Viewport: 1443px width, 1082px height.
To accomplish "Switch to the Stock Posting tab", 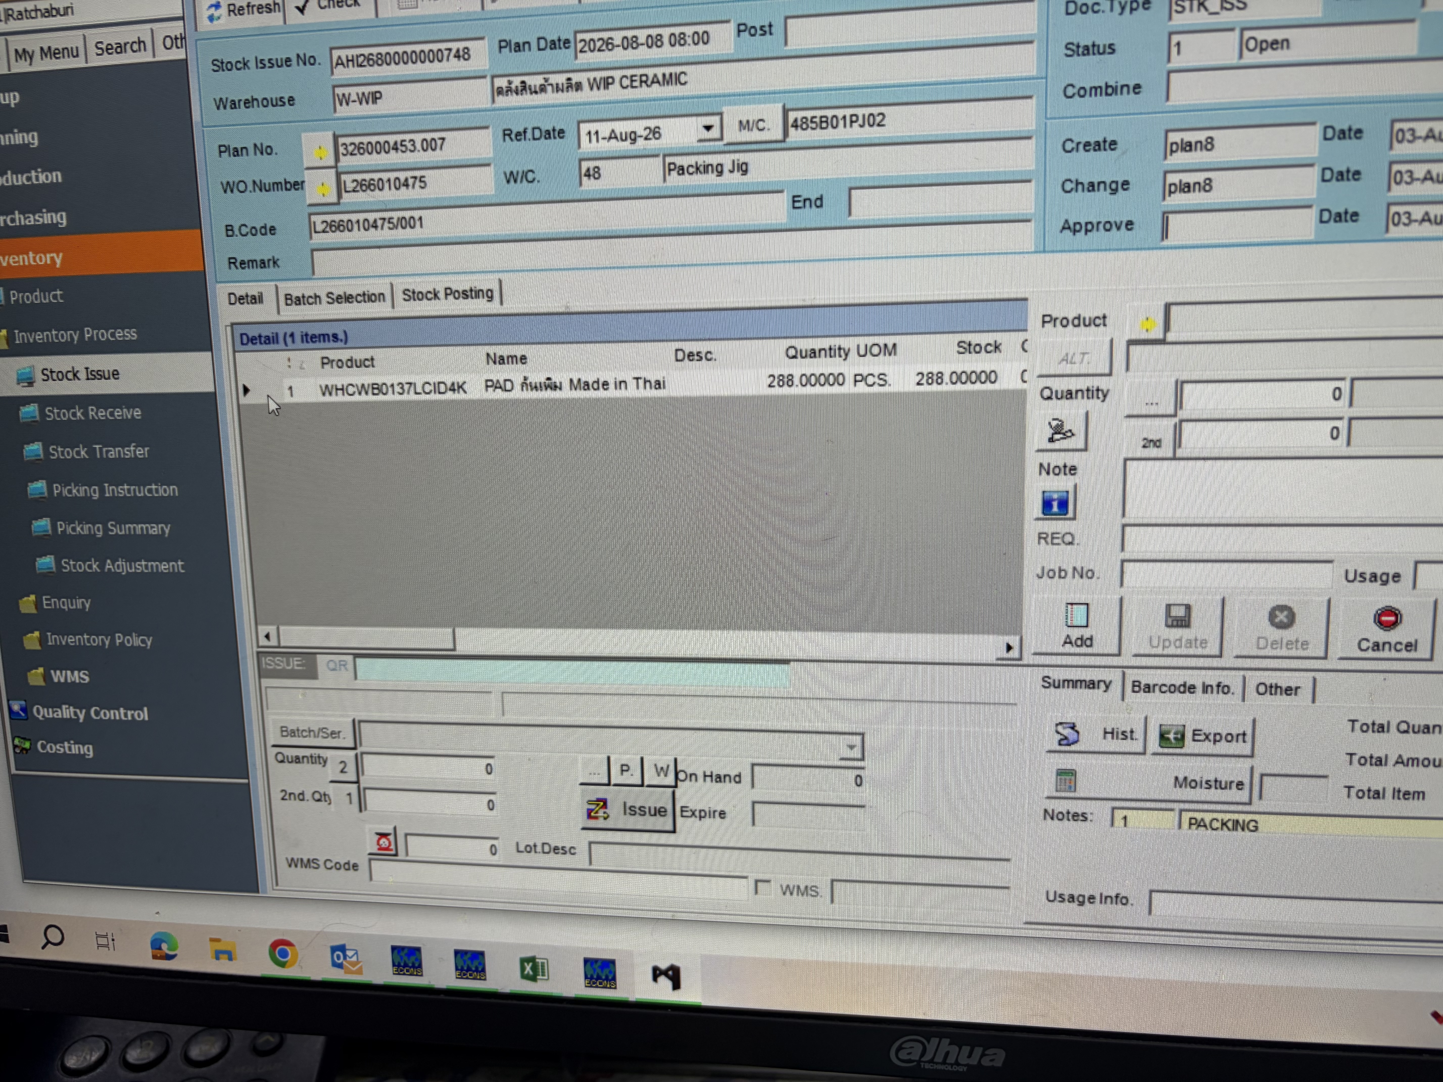I will 447,294.
